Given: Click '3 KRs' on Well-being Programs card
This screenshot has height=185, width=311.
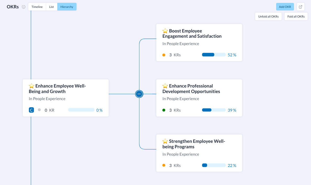Looking at the screenshot, I should 175,166.
